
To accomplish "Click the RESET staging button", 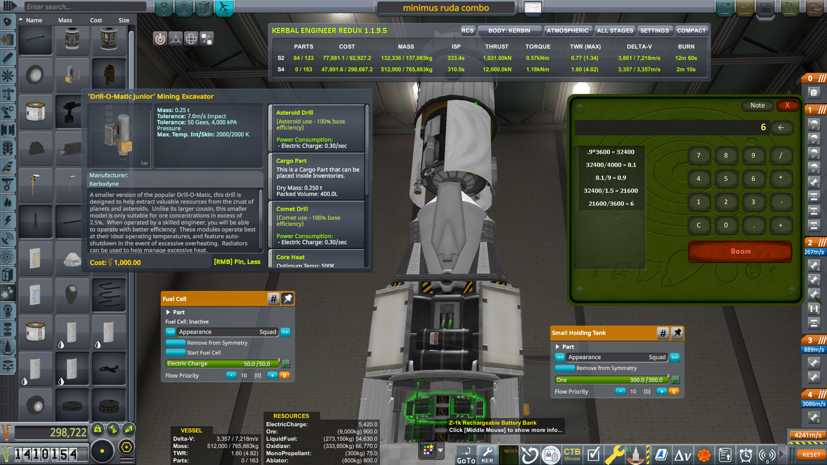I will point(811,455).
